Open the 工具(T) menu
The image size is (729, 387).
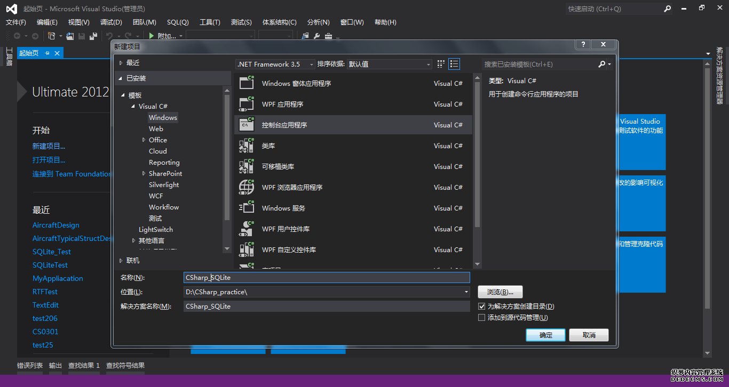(210, 22)
